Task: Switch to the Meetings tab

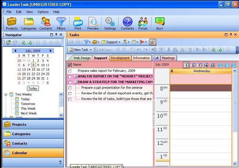Action: [168, 58]
